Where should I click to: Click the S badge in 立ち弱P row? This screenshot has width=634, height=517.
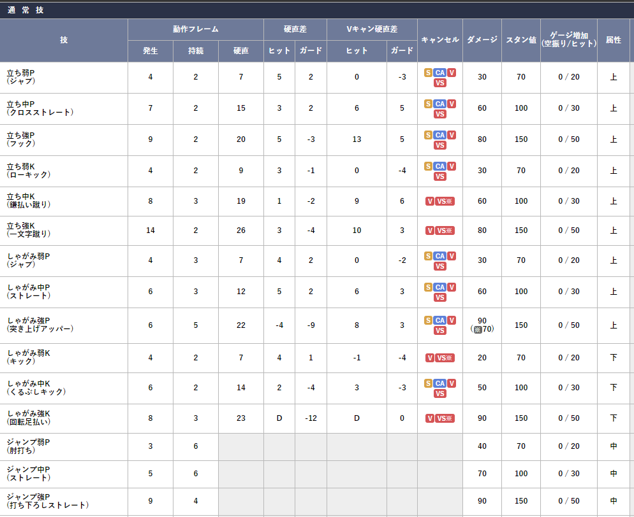coord(428,73)
